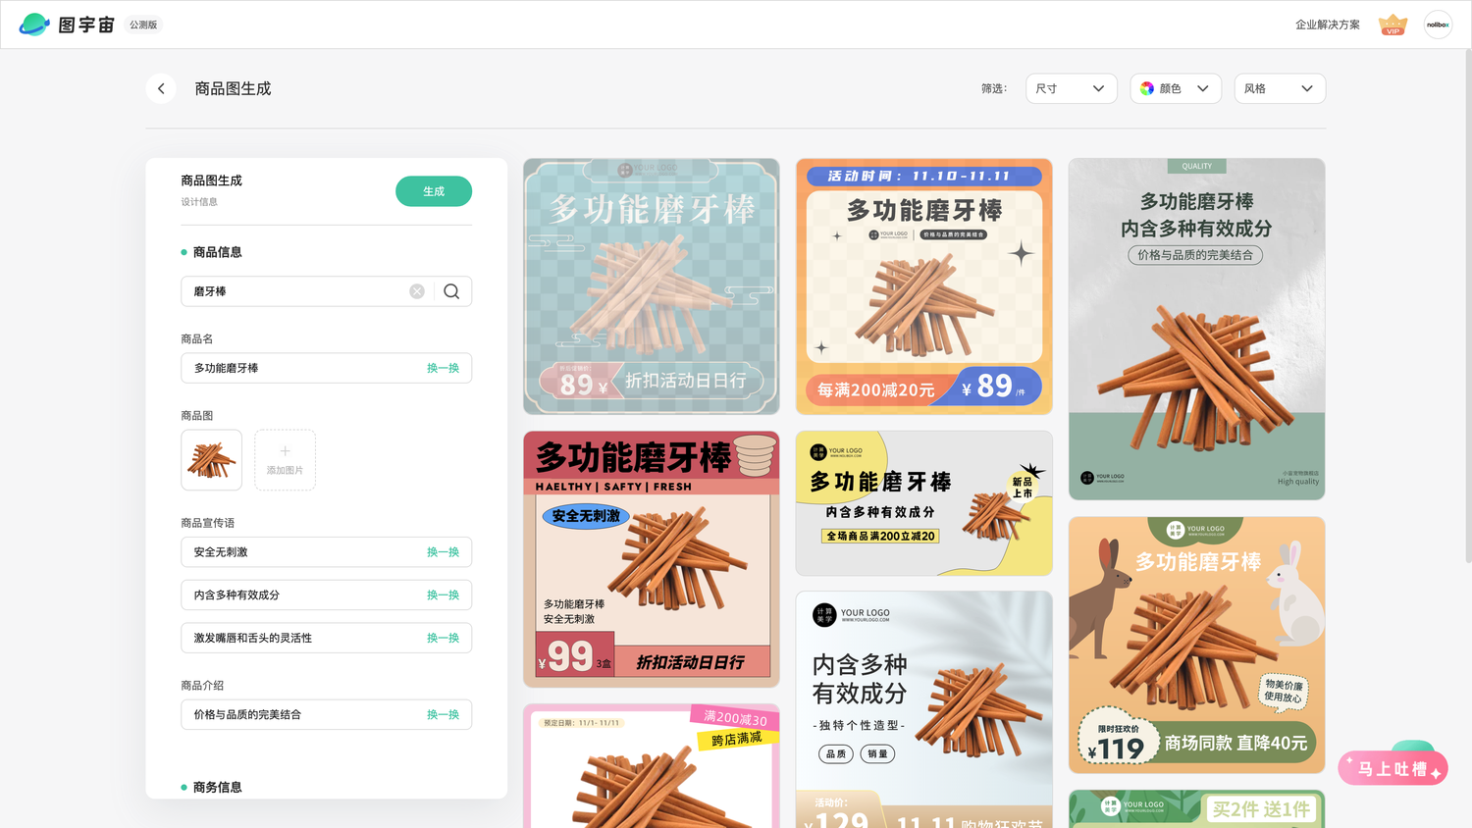
Task: Open the 颜色 filter dropdown
Action: point(1176,88)
